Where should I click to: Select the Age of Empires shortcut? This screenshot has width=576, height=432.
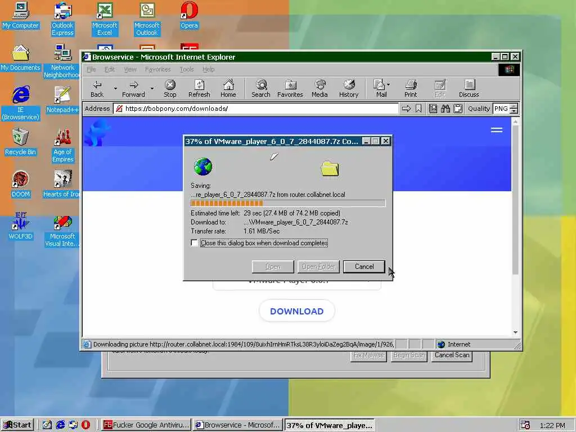coord(62,146)
